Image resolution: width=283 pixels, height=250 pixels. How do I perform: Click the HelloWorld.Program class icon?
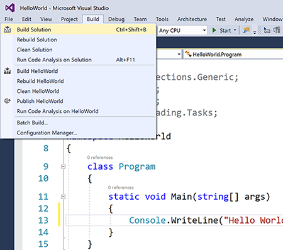pyautogui.click(x=188, y=54)
